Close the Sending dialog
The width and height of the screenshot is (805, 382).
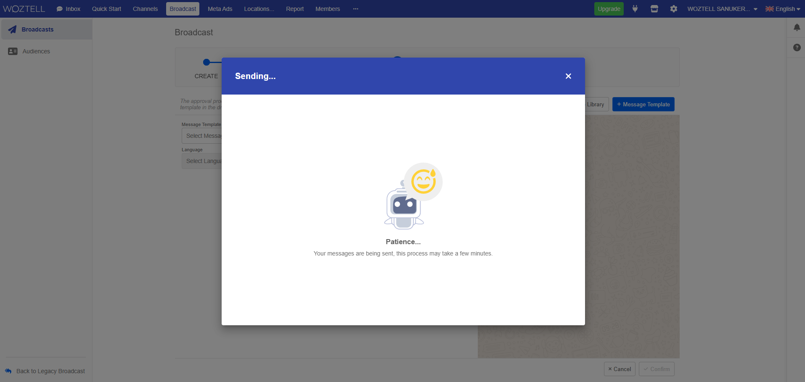point(568,76)
